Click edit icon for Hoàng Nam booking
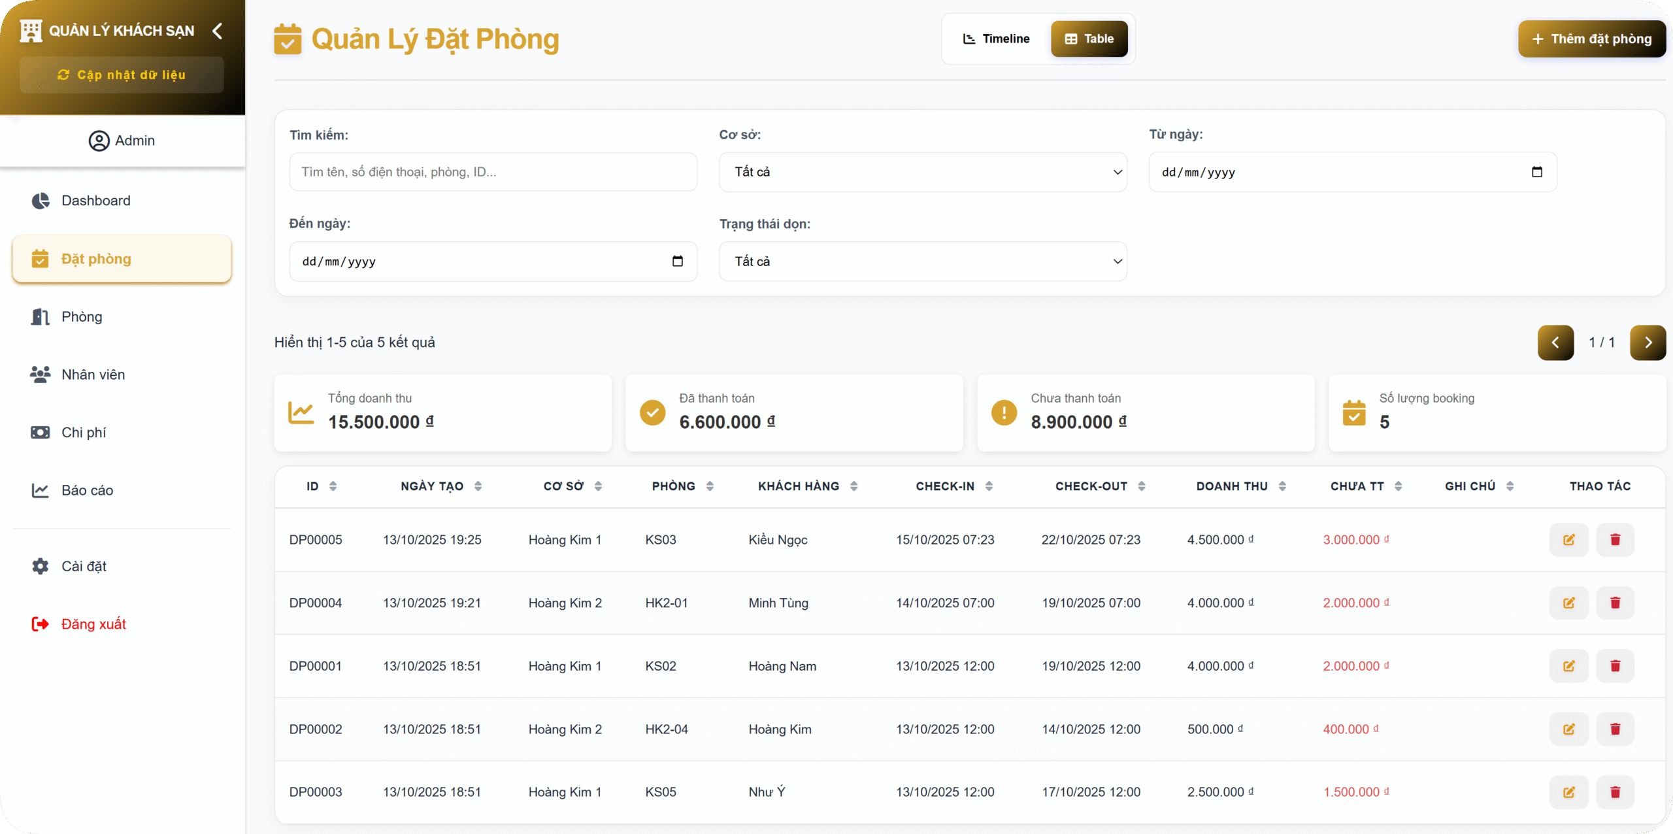 point(1568,666)
